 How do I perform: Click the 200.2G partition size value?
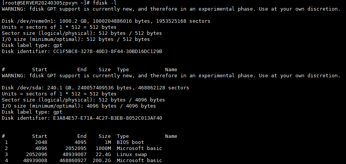point(101,161)
